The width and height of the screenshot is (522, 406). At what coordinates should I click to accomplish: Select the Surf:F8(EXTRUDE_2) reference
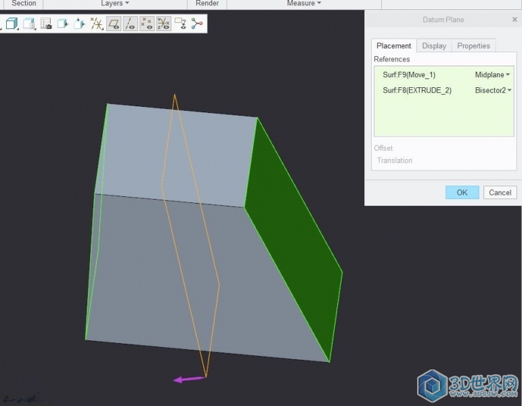pyautogui.click(x=417, y=90)
